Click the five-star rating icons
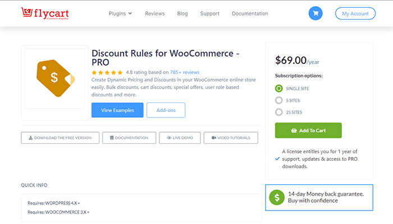Screen dimensions: 393x224 click(107, 72)
